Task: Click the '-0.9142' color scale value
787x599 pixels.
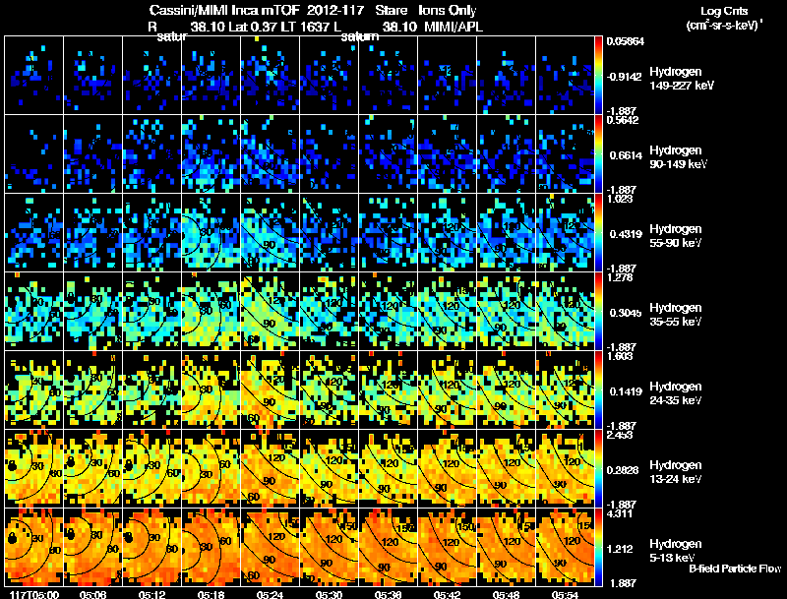Action: pos(624,77)
